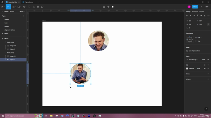Click Align right icon
This screenshot has width=211, height=118.
pyautogui.click(x=194, y=15)
